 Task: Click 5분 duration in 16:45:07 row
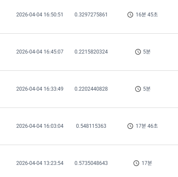(147, 52)
